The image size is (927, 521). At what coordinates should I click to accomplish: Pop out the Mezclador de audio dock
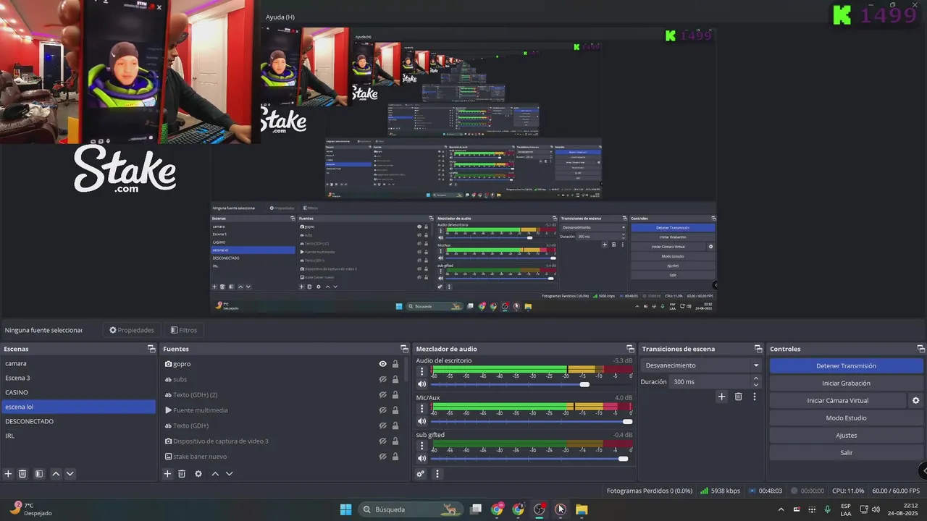coord(630,349)
